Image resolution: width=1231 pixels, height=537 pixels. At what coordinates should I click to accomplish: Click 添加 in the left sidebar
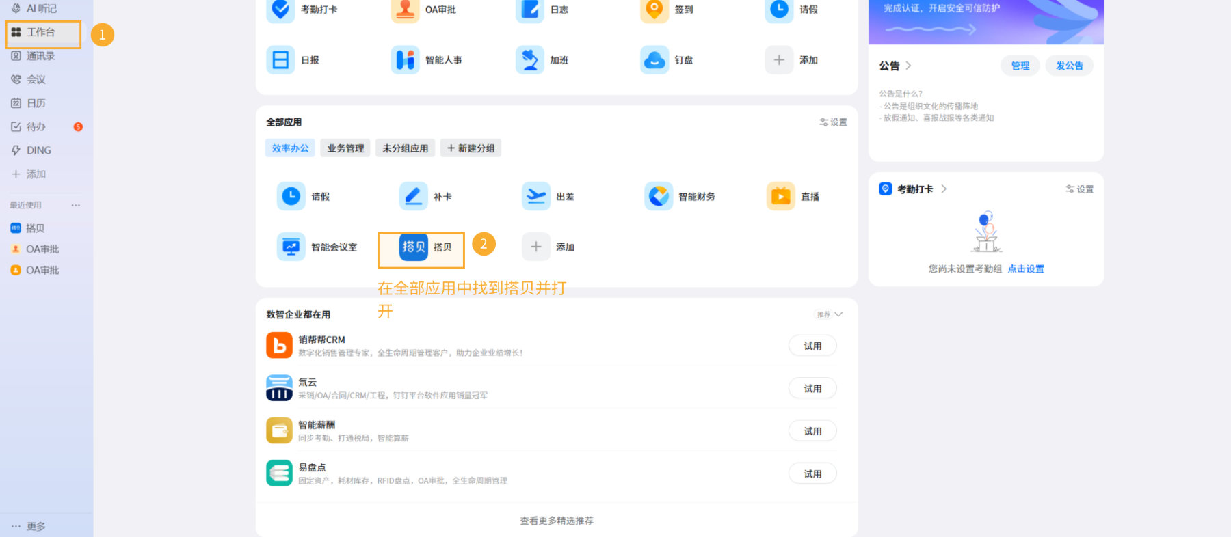pyautogui.click(x=29, y=174)
